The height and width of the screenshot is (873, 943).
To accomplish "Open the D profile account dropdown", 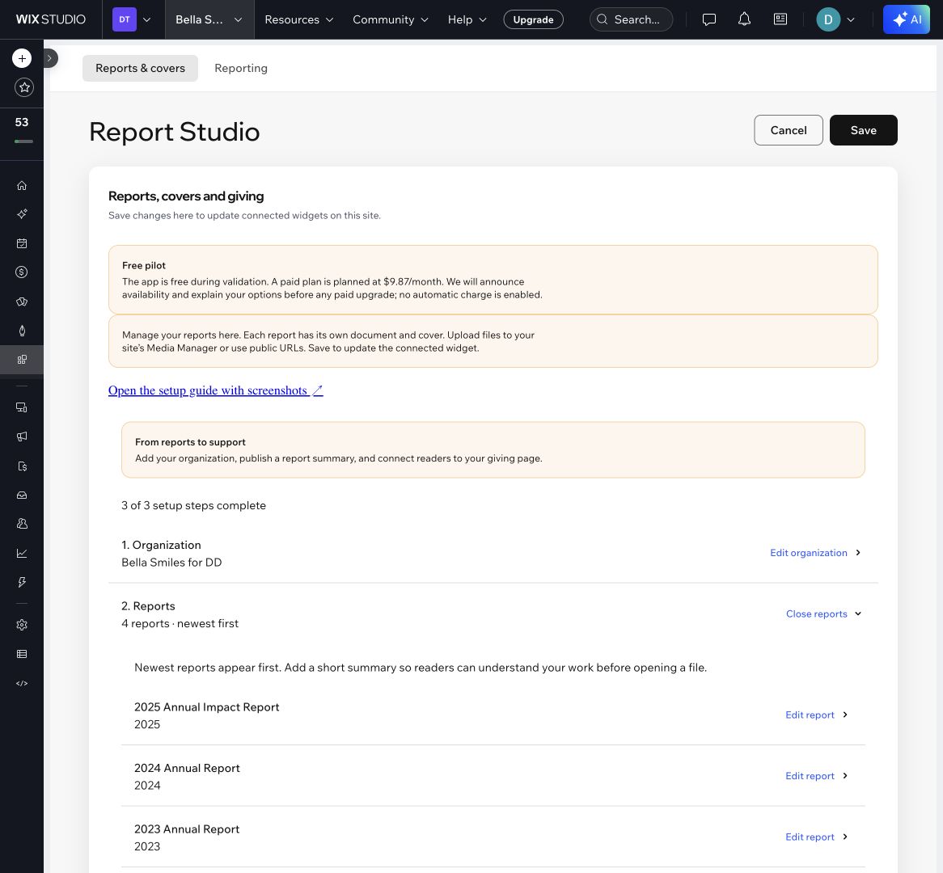I will [835, 20].
